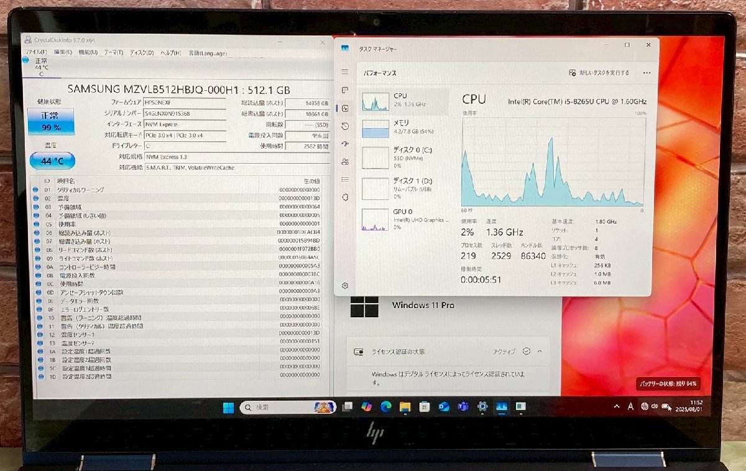Open Outlook from the taskbar
The image size is (746, 471).
coord(444,407)
